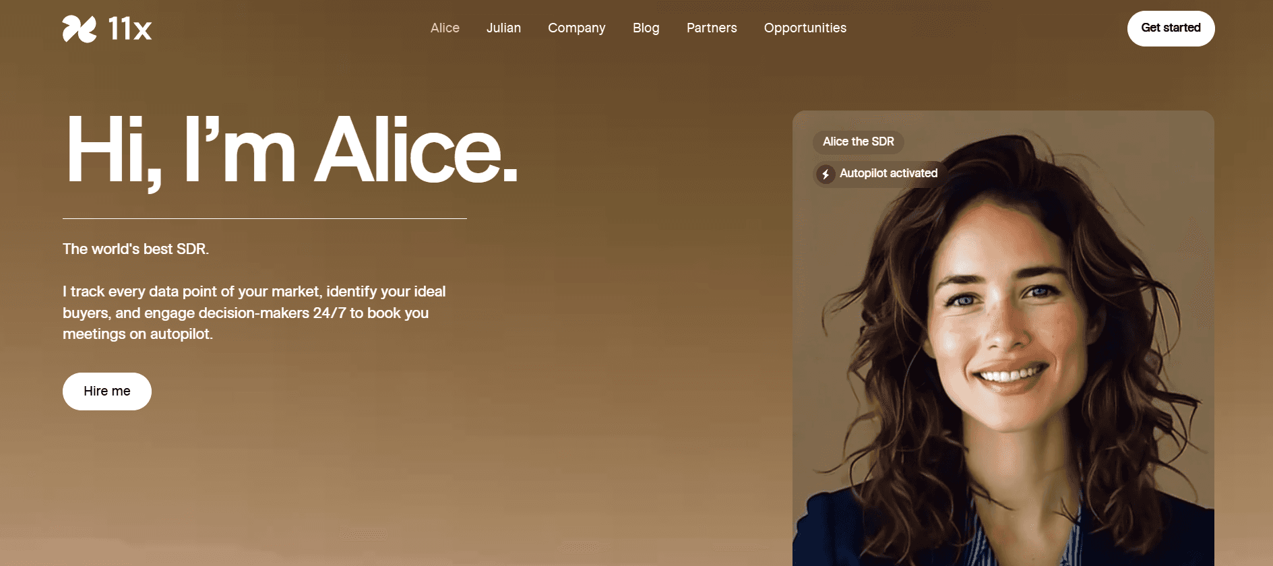
Task: Open the Opportunities page
Action: (805, 28)
